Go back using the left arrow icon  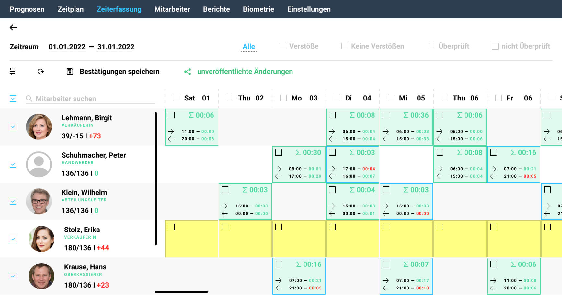(13, 28)
